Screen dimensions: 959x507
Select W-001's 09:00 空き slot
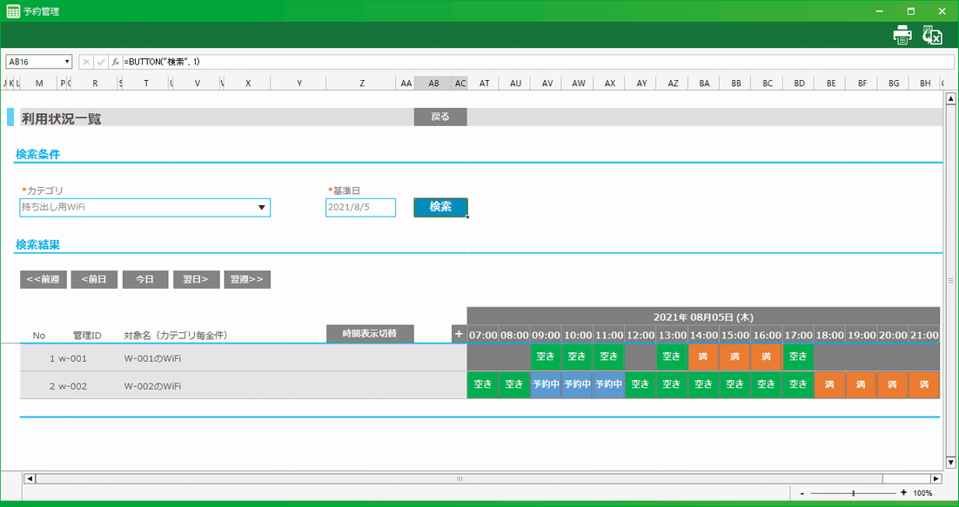click(x=546, y=357)
